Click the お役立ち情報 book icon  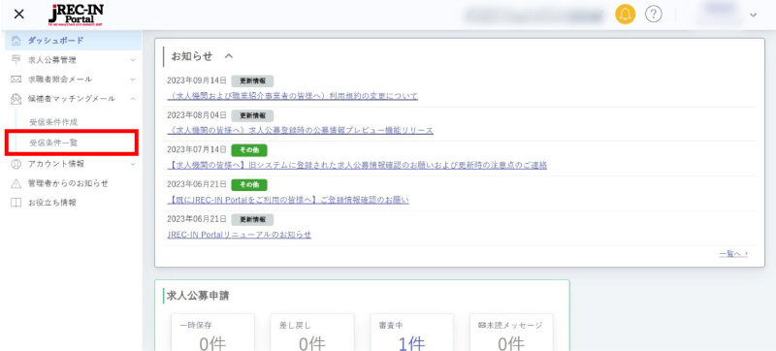[x=16, y=203]
